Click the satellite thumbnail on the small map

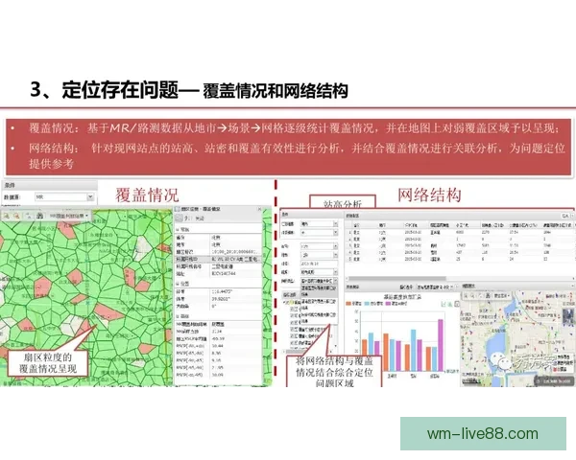[x=568, y=317]
